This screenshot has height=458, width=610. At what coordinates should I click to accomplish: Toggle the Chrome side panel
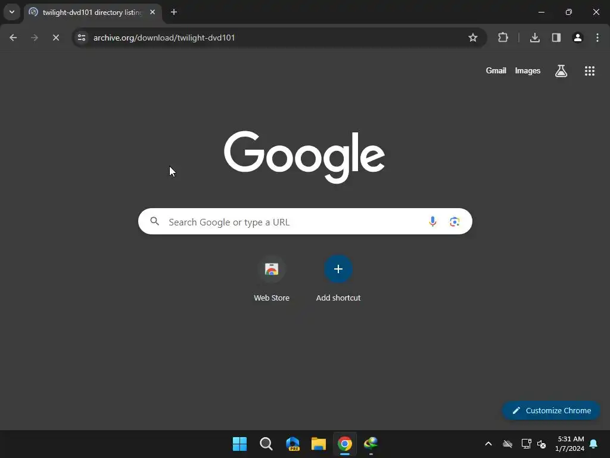(x=556, y=38)
